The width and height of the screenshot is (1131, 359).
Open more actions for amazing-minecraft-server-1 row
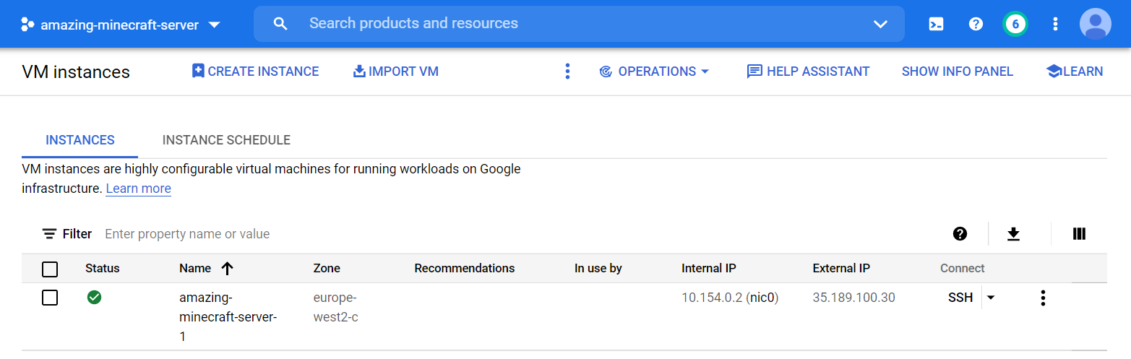pos(1042,298)
